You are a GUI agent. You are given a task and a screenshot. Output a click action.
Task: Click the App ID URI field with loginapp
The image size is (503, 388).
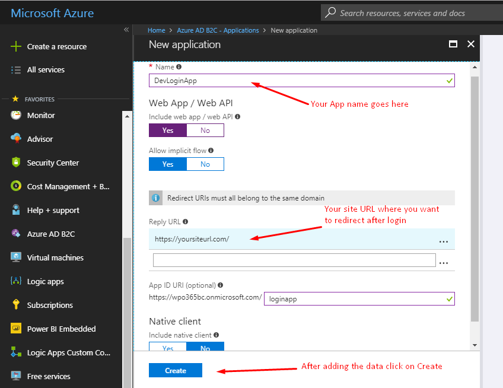tap(359, 299)
